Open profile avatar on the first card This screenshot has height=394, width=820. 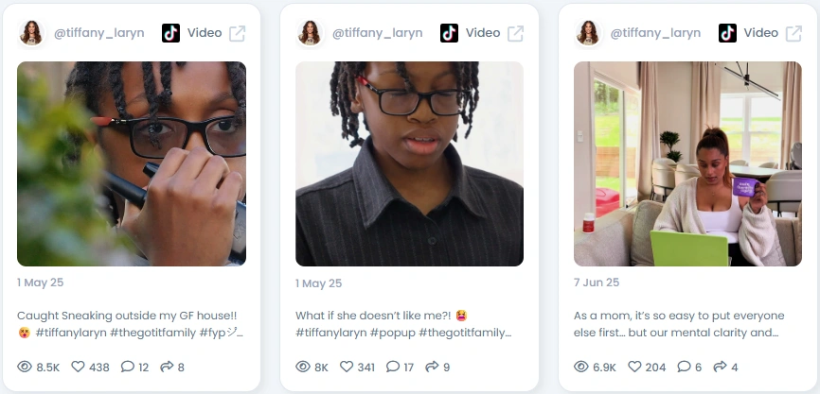pyautogui.click(x=31, y=33)
